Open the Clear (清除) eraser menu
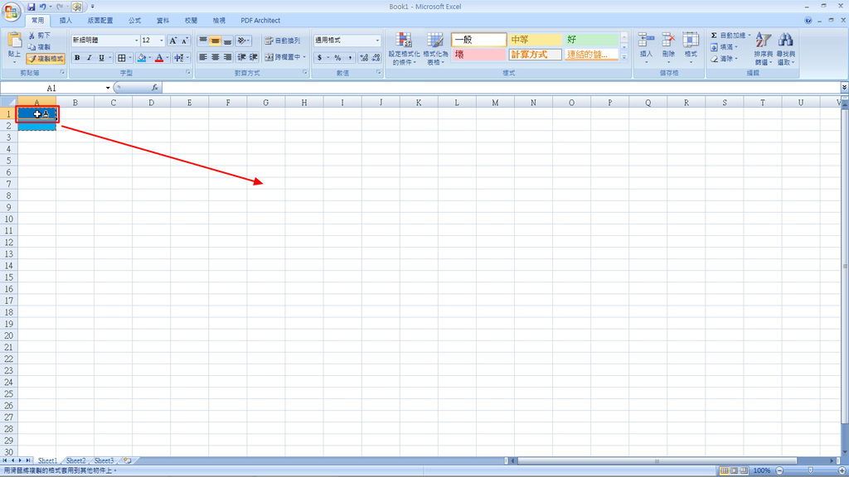 coord(725,59)
